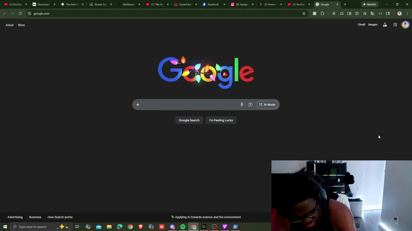The width and height of the screenshot is (412, 231).
Task: Click the plus icon in search box
Action: point(138,105)
